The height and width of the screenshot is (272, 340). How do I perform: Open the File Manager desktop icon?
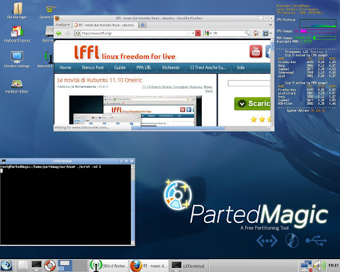coord(17,11)
